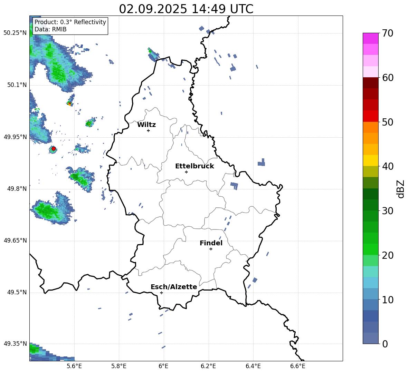Click the dBZ colorbar axis label
This screenshot has height=373, width=409.
(x=401, y=189)
